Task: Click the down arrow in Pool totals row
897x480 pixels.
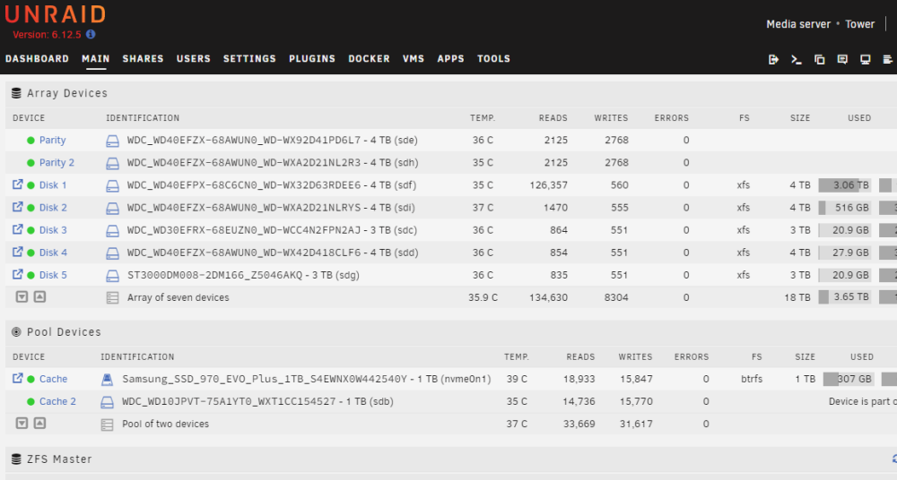Action: [22, 423]
